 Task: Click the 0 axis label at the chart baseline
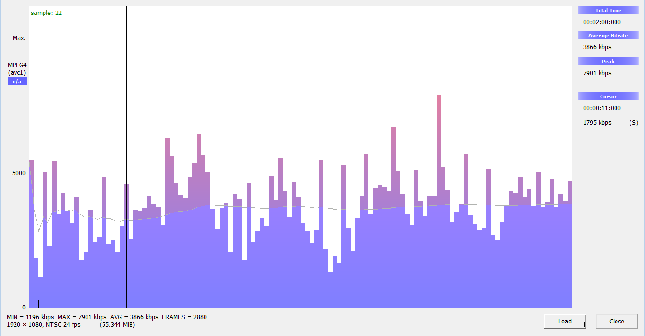(24, 307)
